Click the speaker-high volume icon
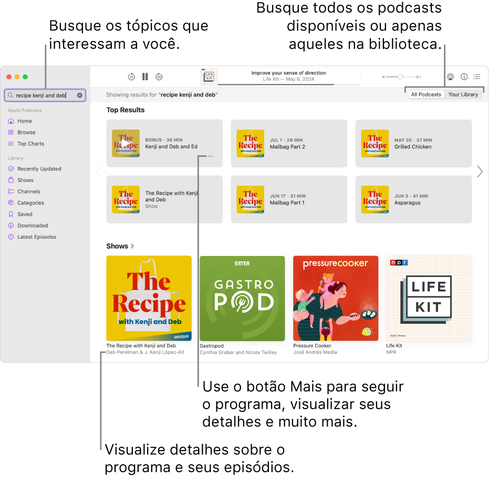 click(419, 77)
